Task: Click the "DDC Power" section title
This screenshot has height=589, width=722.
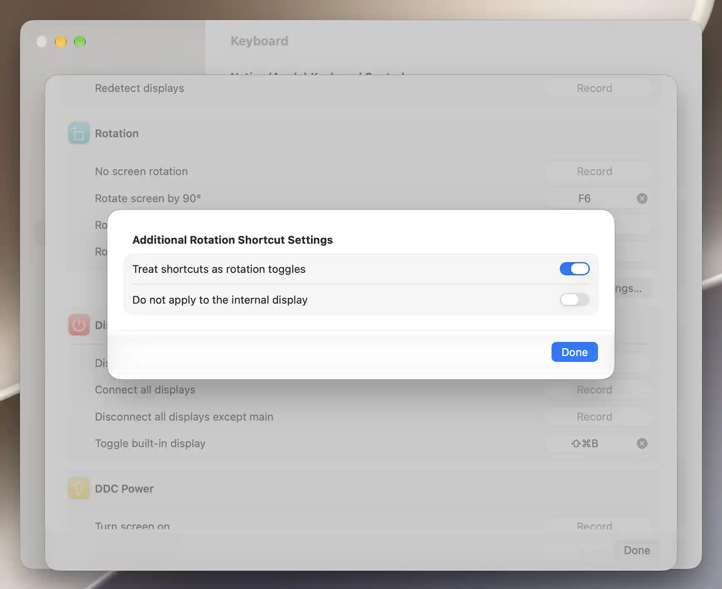Action: [124, 489]
